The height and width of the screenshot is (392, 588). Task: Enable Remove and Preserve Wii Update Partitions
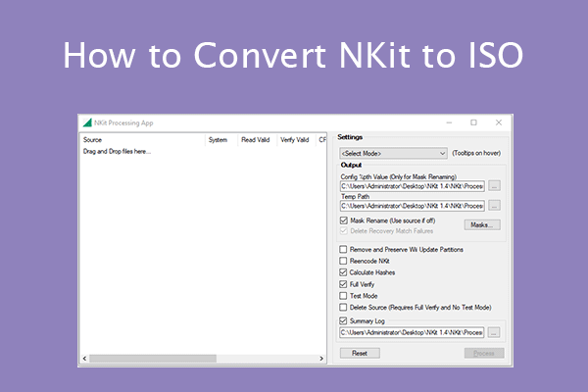tap(343, 249)
